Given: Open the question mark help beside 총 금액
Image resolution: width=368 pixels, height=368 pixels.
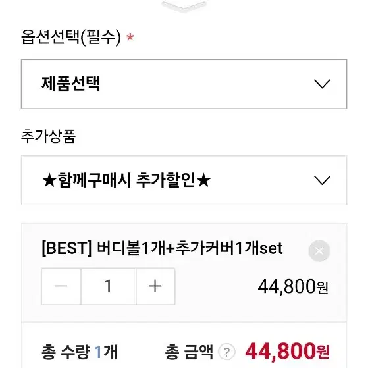Looking at the screenshot, I should pyautogui.click(x=226, y=352).
